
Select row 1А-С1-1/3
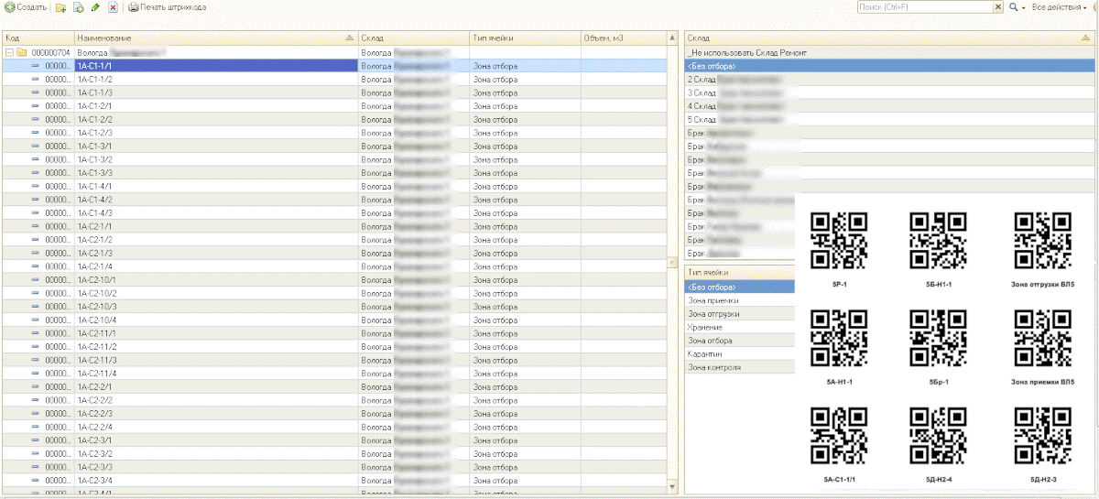[x=334, y=92]
